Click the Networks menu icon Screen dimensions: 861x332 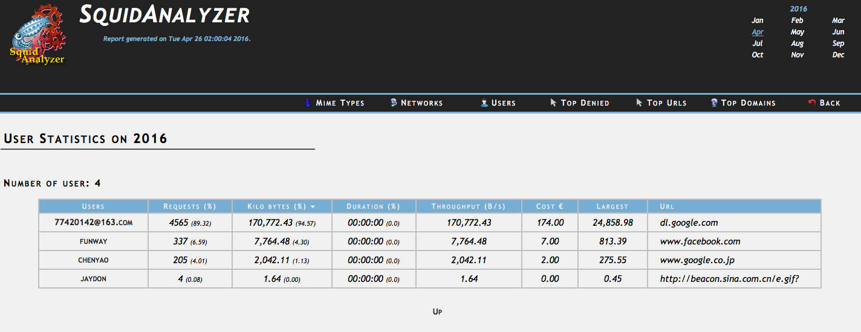coord(394,103)
